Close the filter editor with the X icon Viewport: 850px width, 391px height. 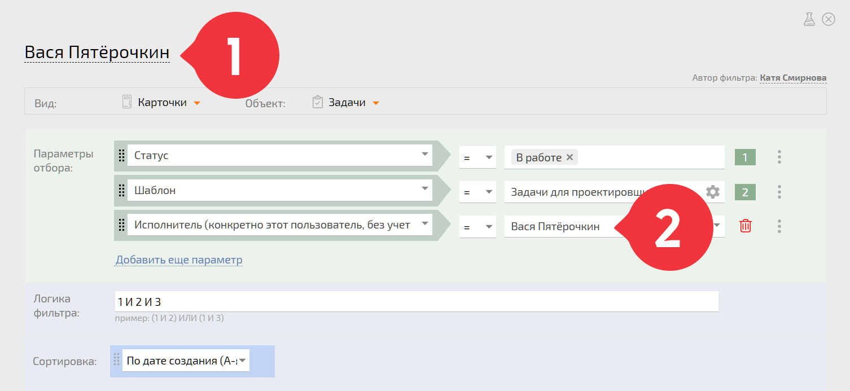pyautogui.click(x=829, y=19)
